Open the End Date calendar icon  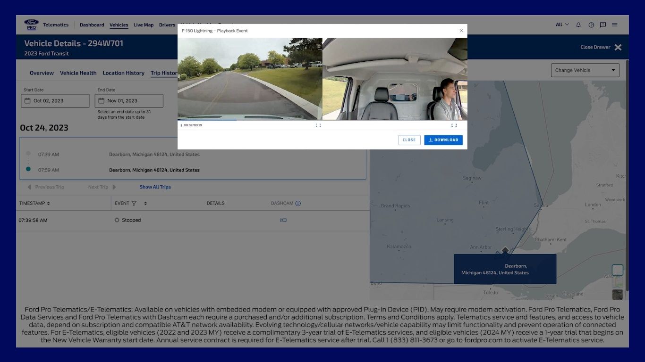click(x=102, y=101)
